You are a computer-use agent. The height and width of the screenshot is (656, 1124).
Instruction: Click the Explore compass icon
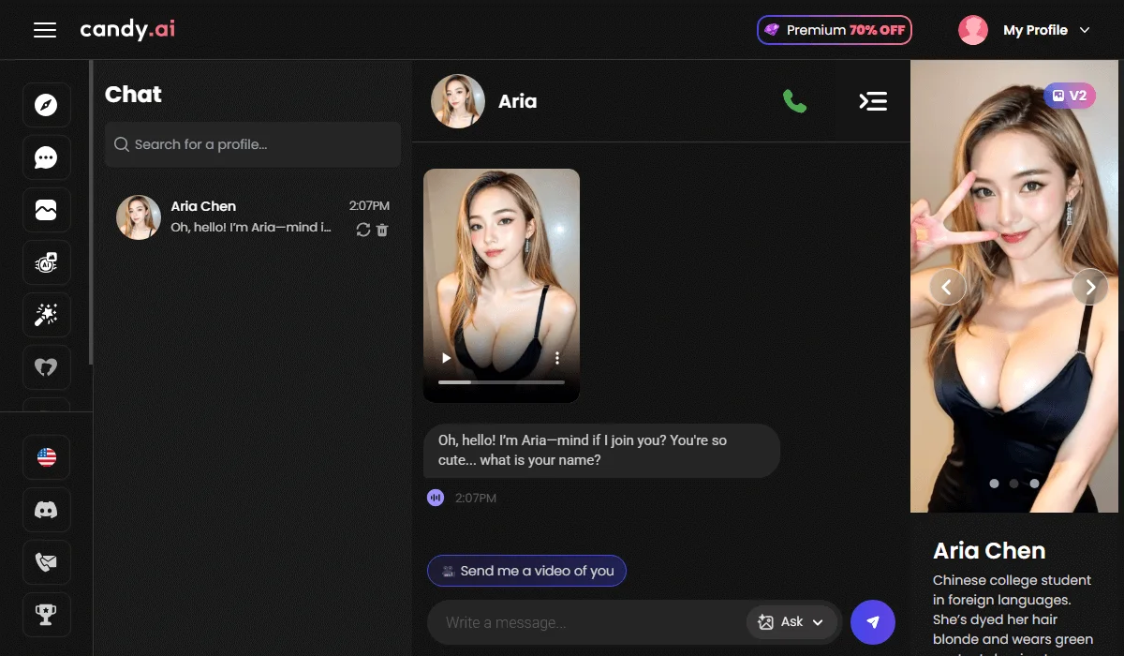(x=46, y=105)
